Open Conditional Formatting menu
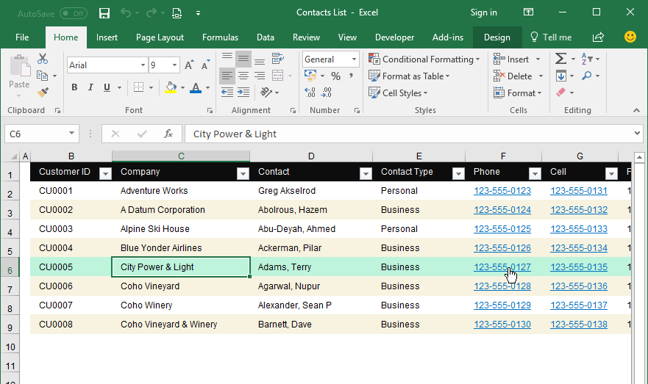 point(424,59)
